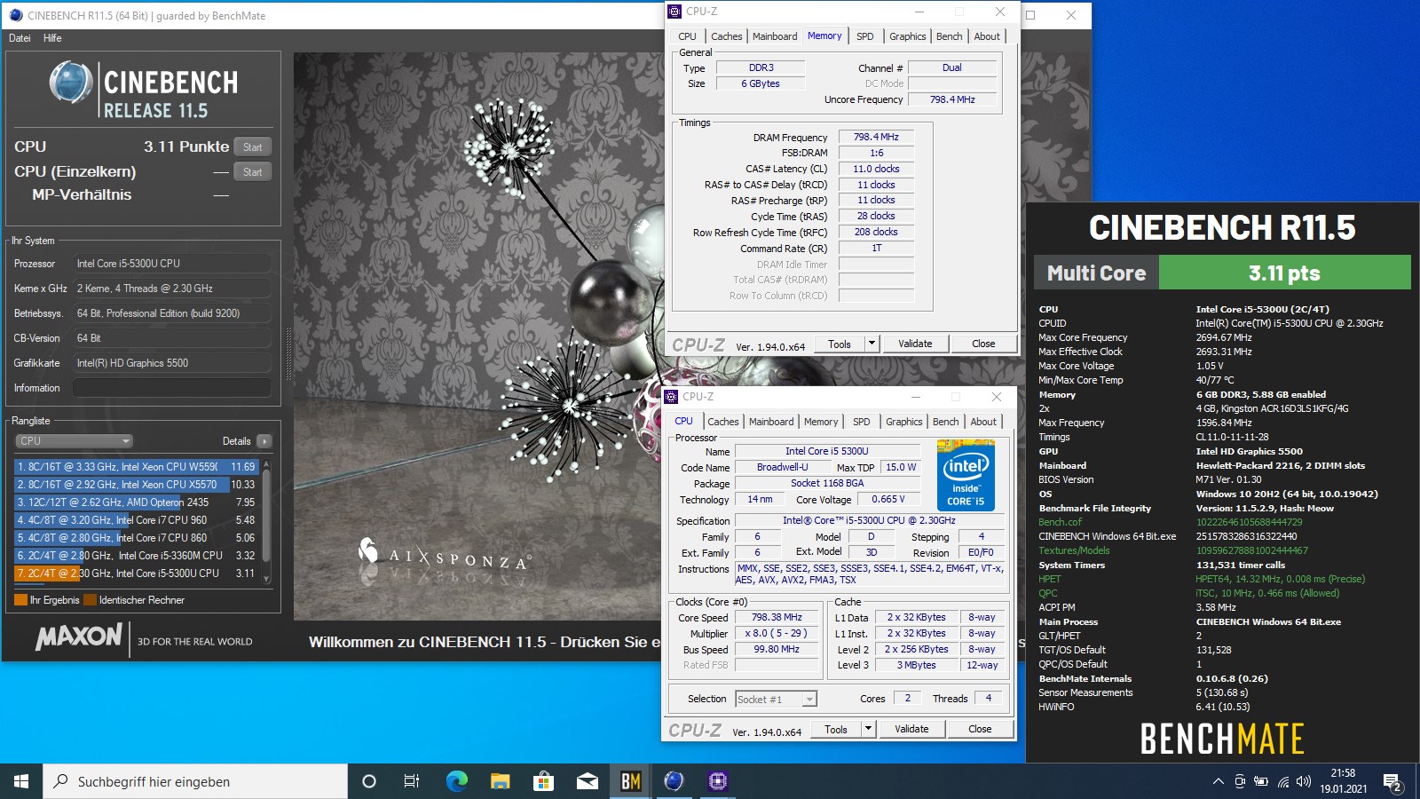Click the Information input field in Cinebench
The height and width of the screenshot is (799, 1420).
point(172,388)
